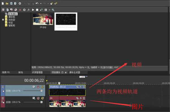Undo the last action

point(37,3)
